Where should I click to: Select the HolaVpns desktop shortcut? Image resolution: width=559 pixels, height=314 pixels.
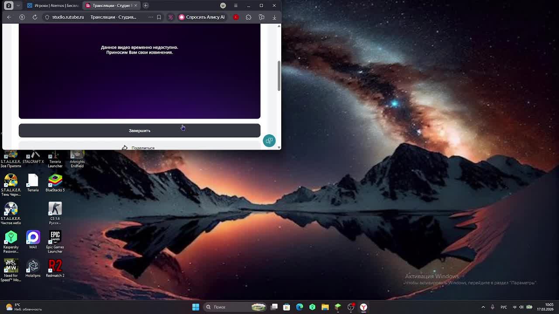(x=33, y=268)
